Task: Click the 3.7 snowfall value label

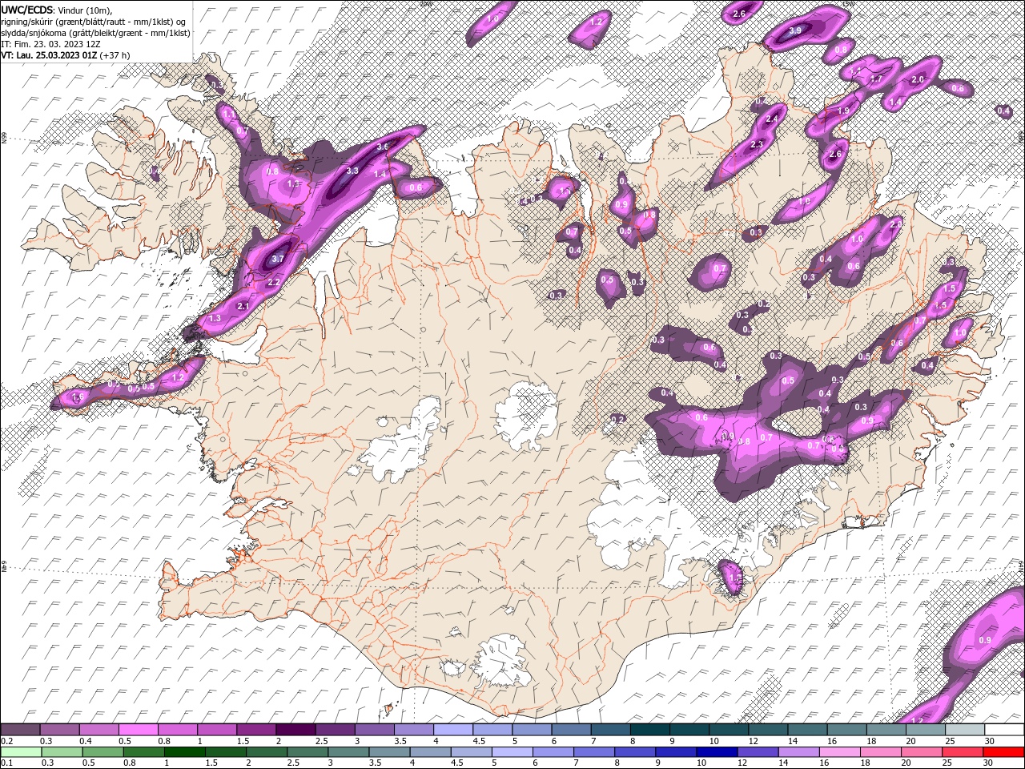Action: (x=278, y=260)
